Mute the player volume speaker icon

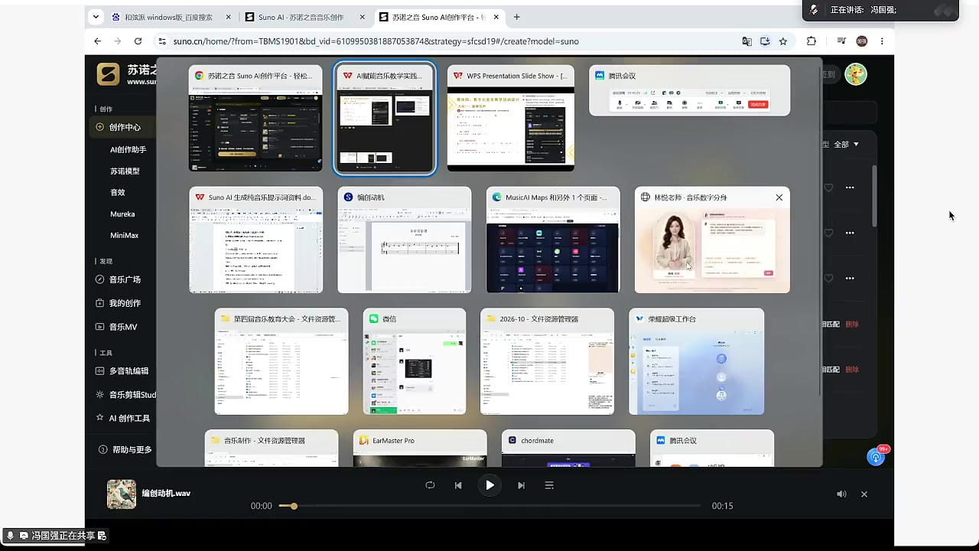pos(841,494)
